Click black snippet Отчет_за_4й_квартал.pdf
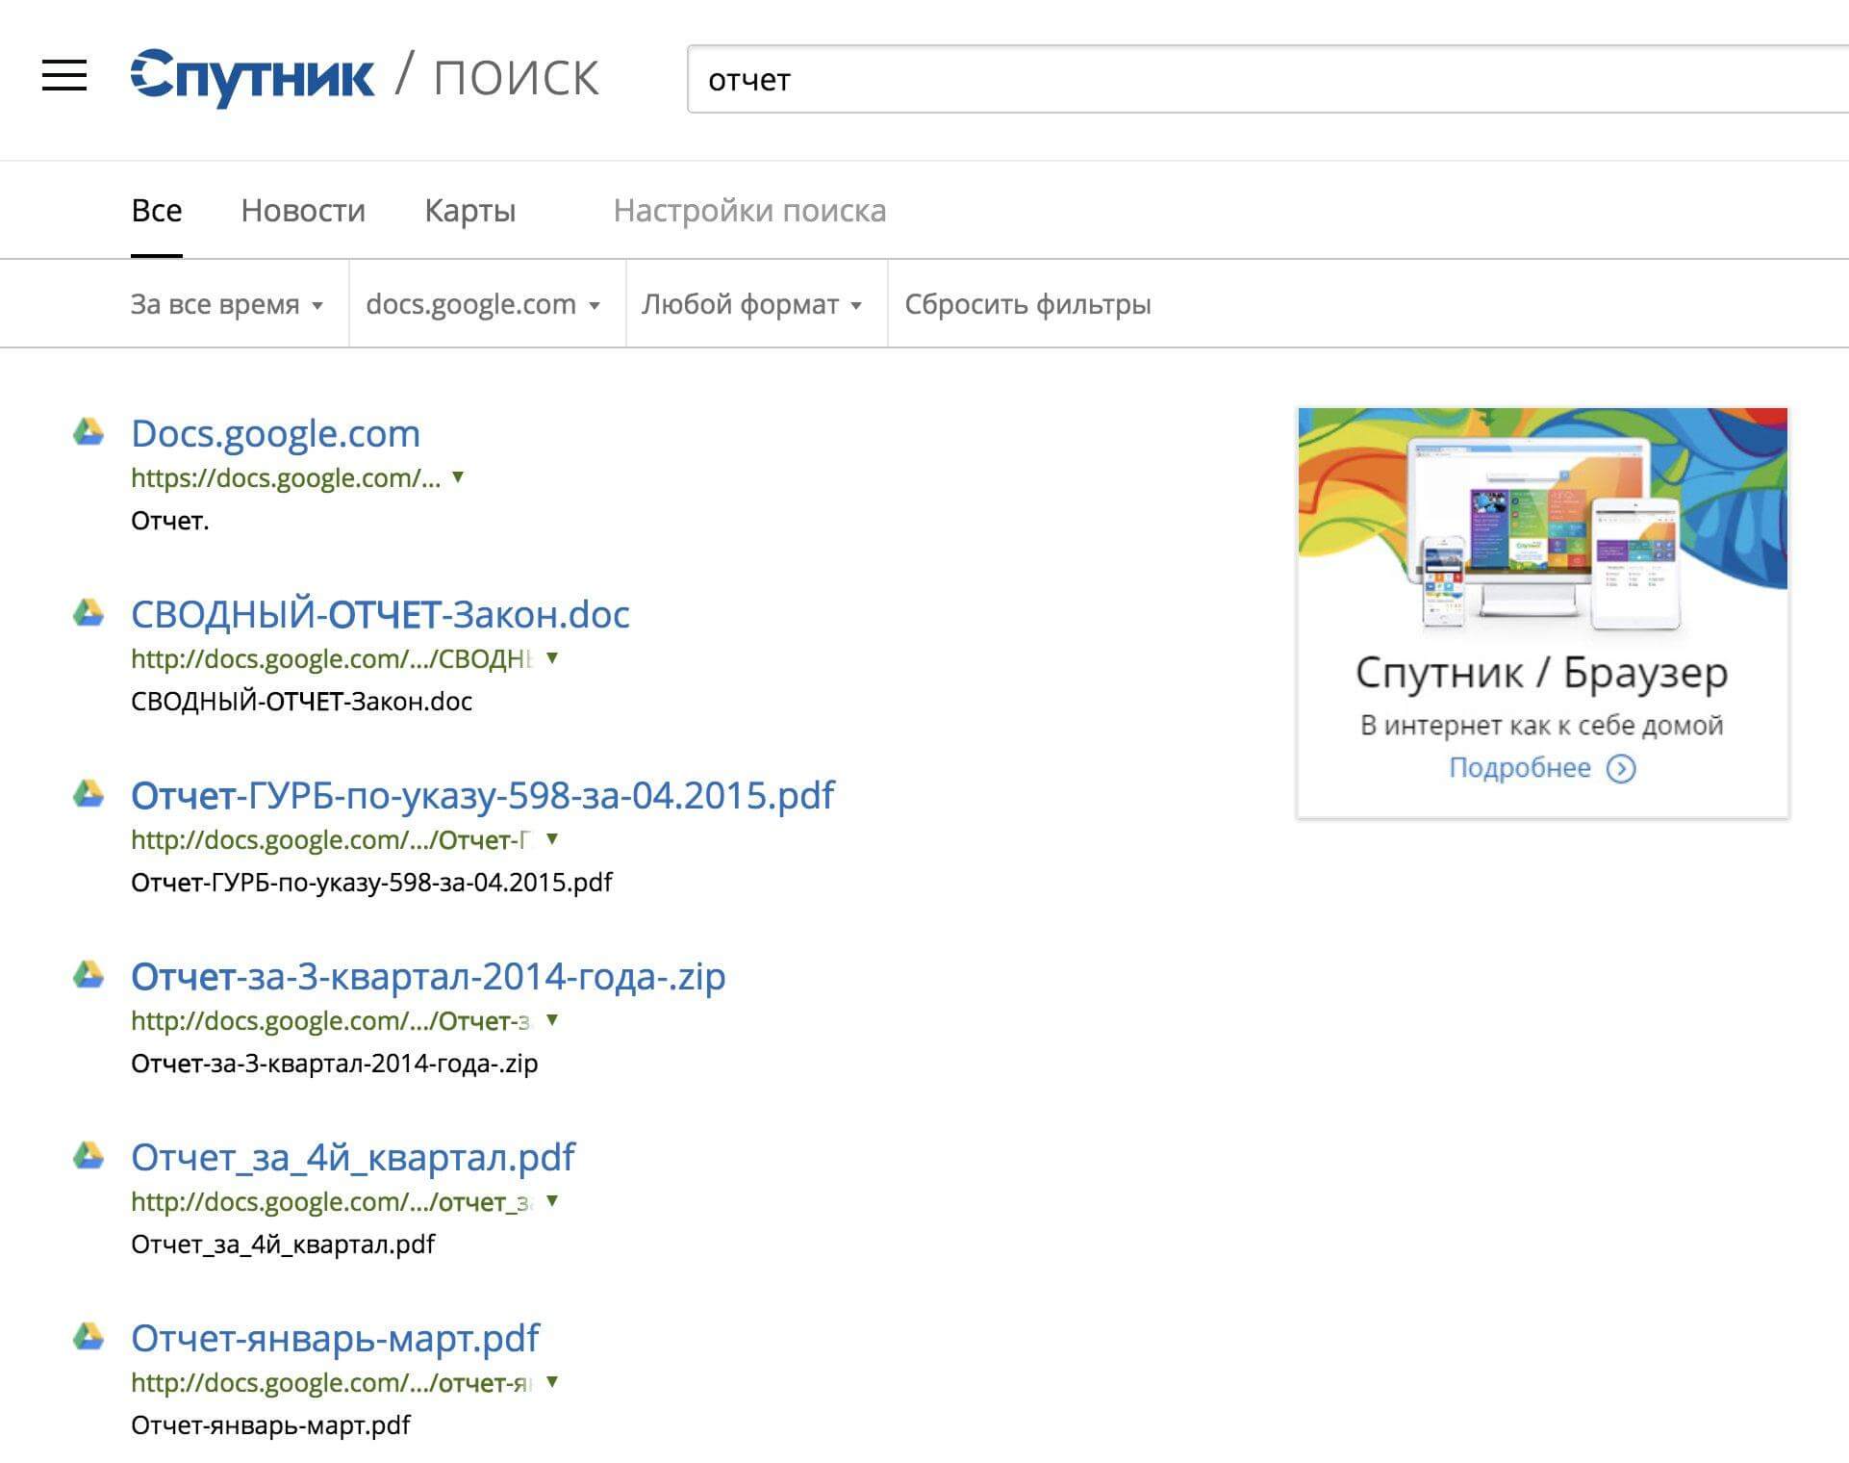This screenshot has width=1849, height=1463. click(x=283, y=1245)
